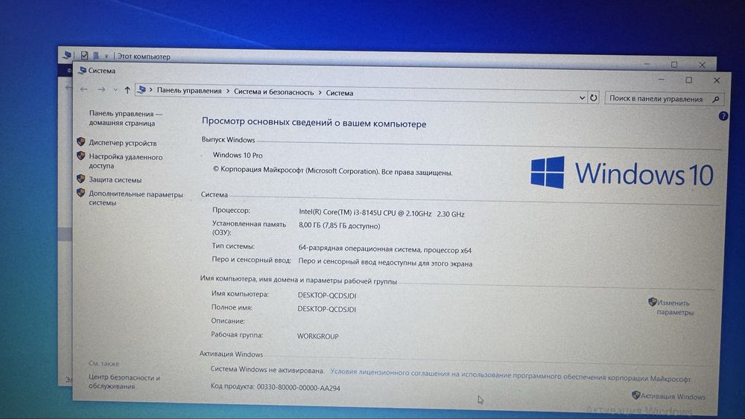Open Активация Windows link at bottom right
This screenshot has height=419, width=745.
[673, 396]
